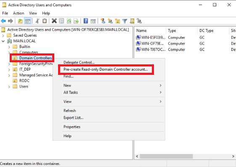Click the RODC folder icon

(15, 81)
